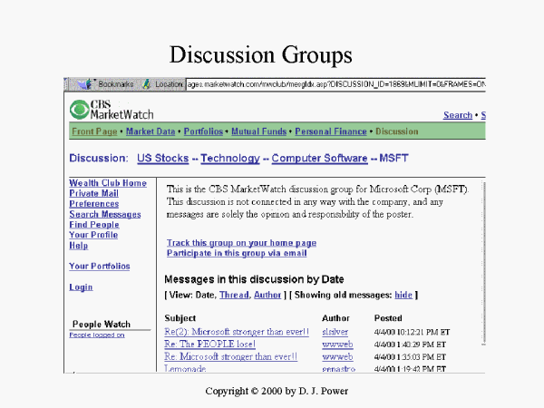Click hide to hide old messages
The height and width of the screenshot is (408, 544).
tap(403, 295)
